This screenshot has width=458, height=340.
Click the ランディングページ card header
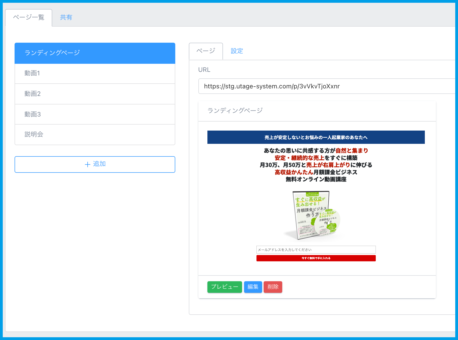[317, 111]
